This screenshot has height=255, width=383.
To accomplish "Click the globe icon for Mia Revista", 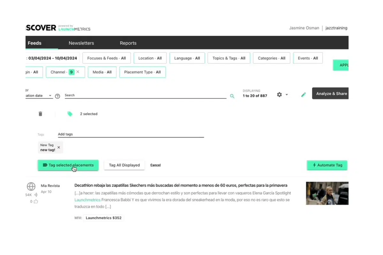I will [31, 186].
